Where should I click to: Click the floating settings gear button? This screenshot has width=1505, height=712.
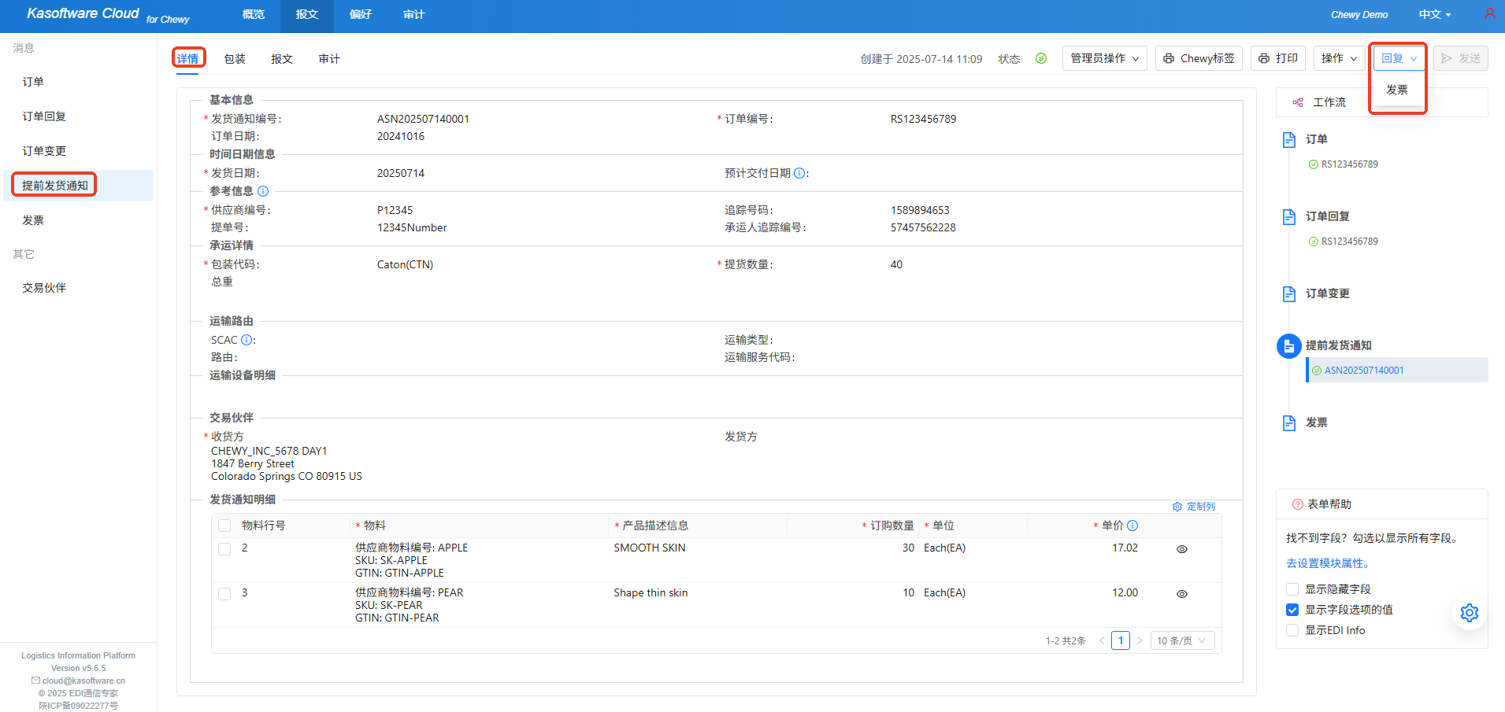tap(1470, 613)
